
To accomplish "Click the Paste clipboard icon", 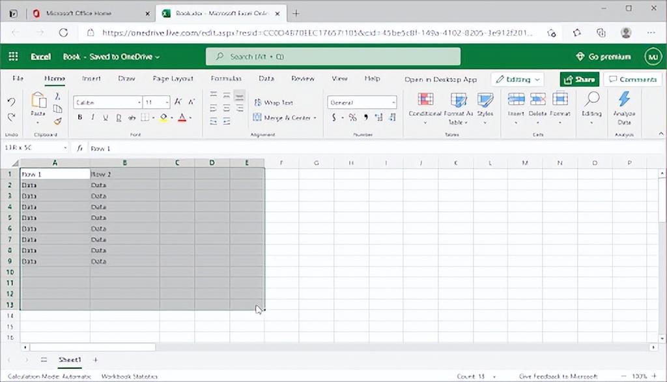I will [38, 101].
